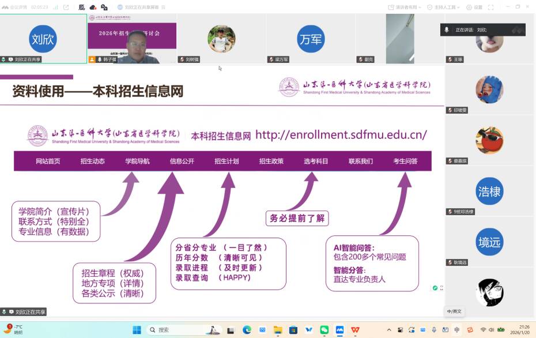The height and width of the screenshot is (338, 536).
Task: Click the network signal strength icon
Action: (55, 7)
